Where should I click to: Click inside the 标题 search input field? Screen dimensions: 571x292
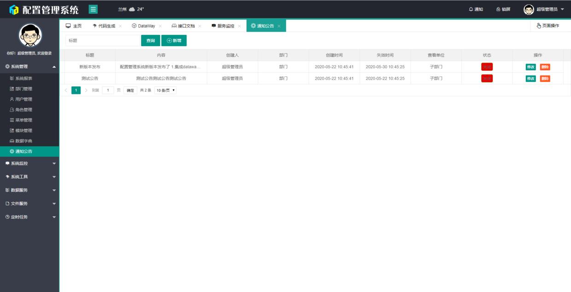click(x=100, y=41)
